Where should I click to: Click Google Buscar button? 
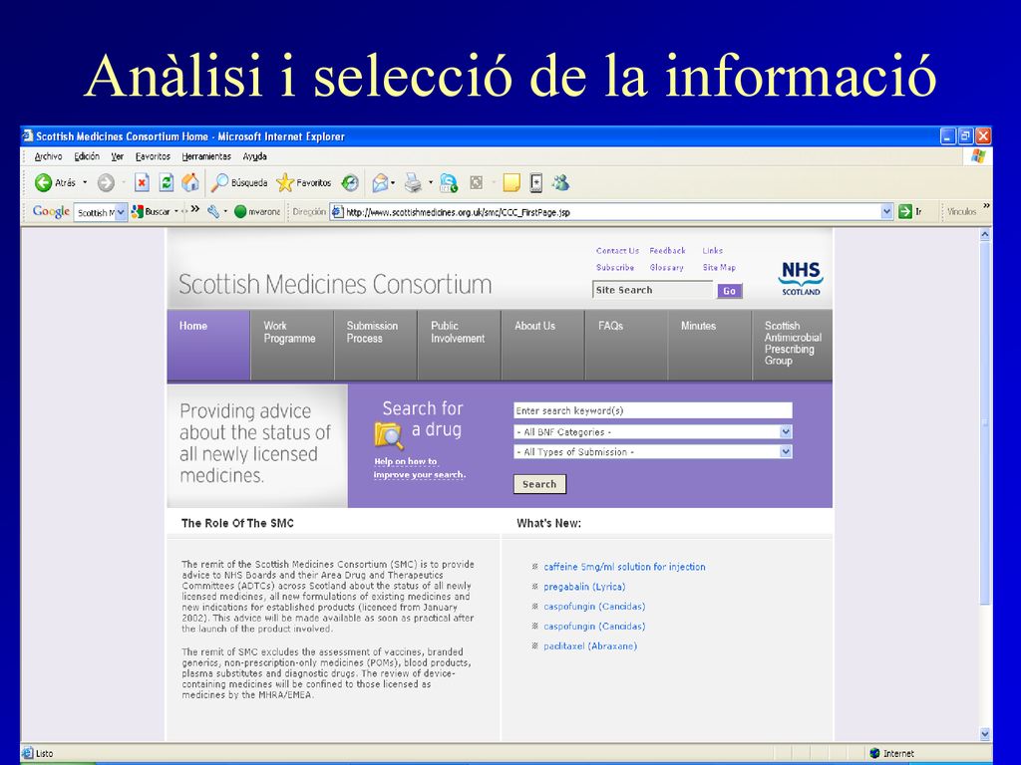click(152, 211)
